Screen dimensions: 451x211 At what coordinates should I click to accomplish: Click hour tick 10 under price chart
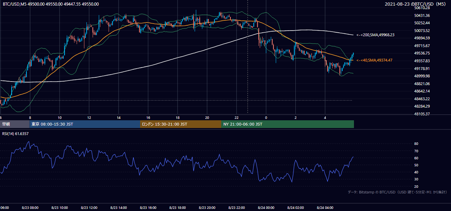[60, 117]
